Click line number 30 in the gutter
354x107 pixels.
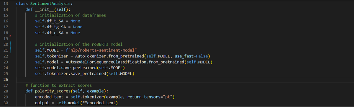click(5, 103)
